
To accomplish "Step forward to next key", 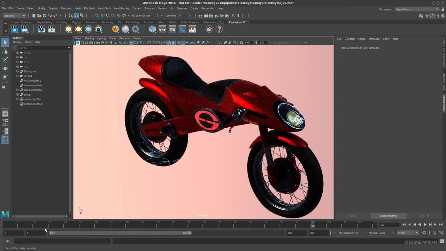I will [430, 225].
